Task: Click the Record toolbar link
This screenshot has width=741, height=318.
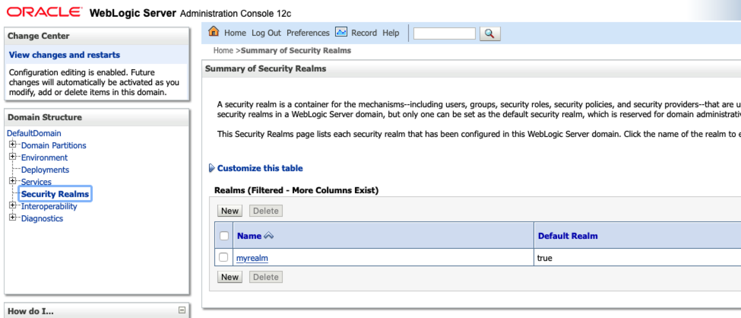Action: 364,33
